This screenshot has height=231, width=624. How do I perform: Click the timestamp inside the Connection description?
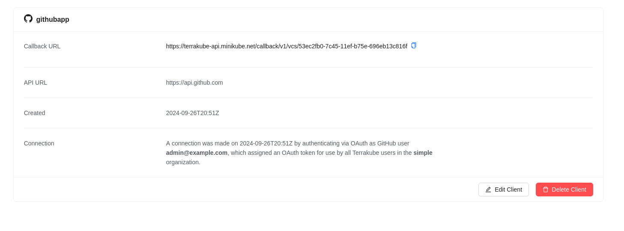click(266, 143)
